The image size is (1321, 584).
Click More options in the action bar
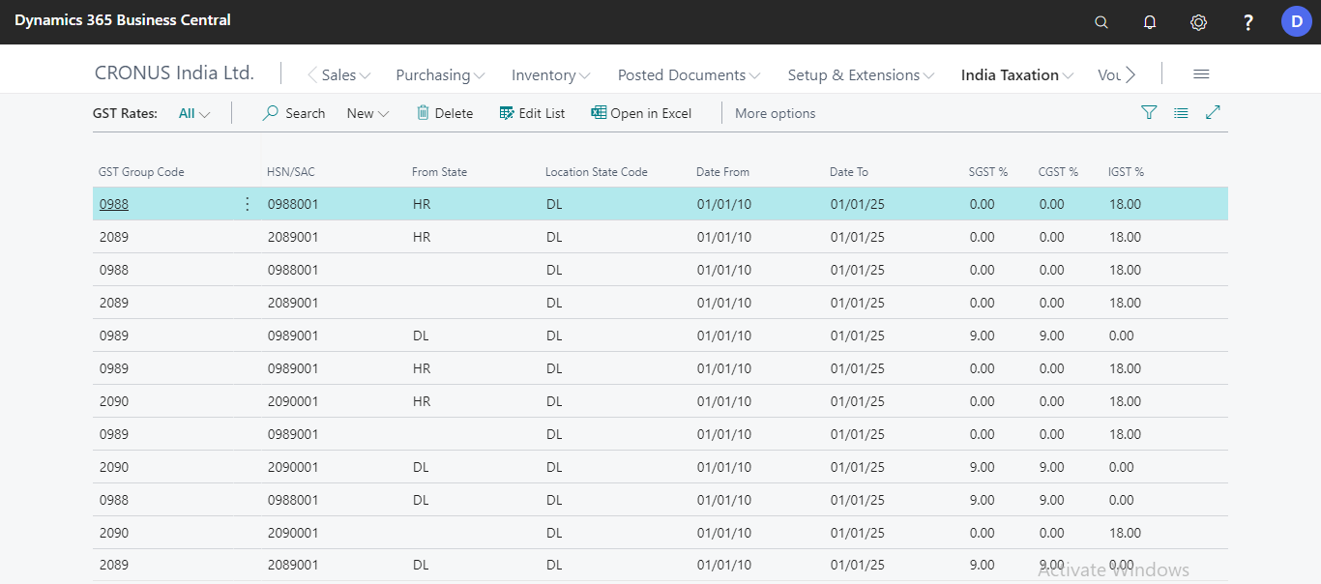pyautogui.click(x=775, y=112)
